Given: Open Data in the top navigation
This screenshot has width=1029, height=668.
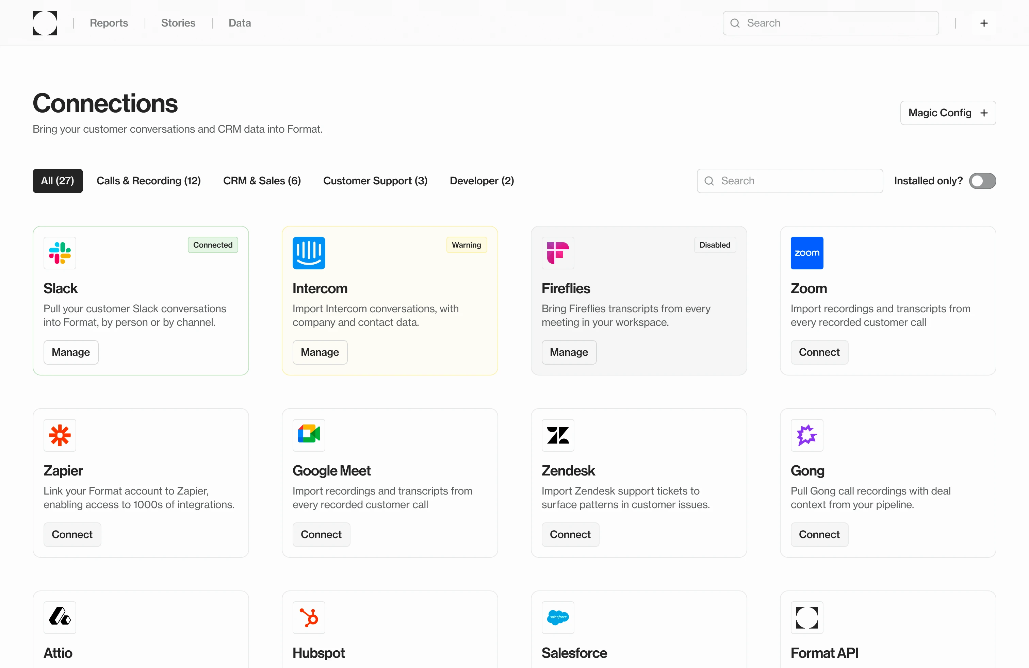Looking at the screenshot, I should click(x=240, y=23).
